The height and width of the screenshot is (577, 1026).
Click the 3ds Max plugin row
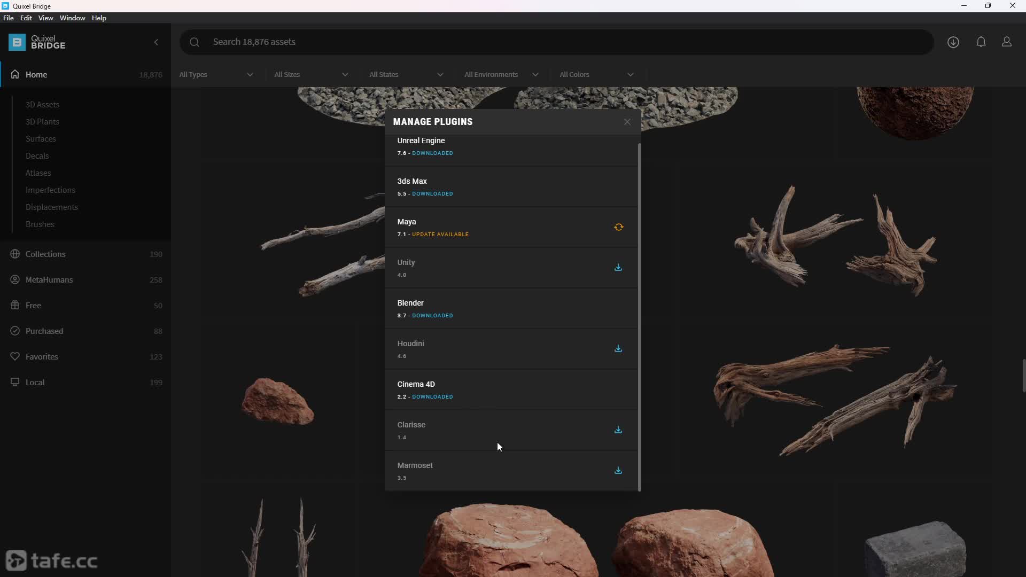coord(511,186)
